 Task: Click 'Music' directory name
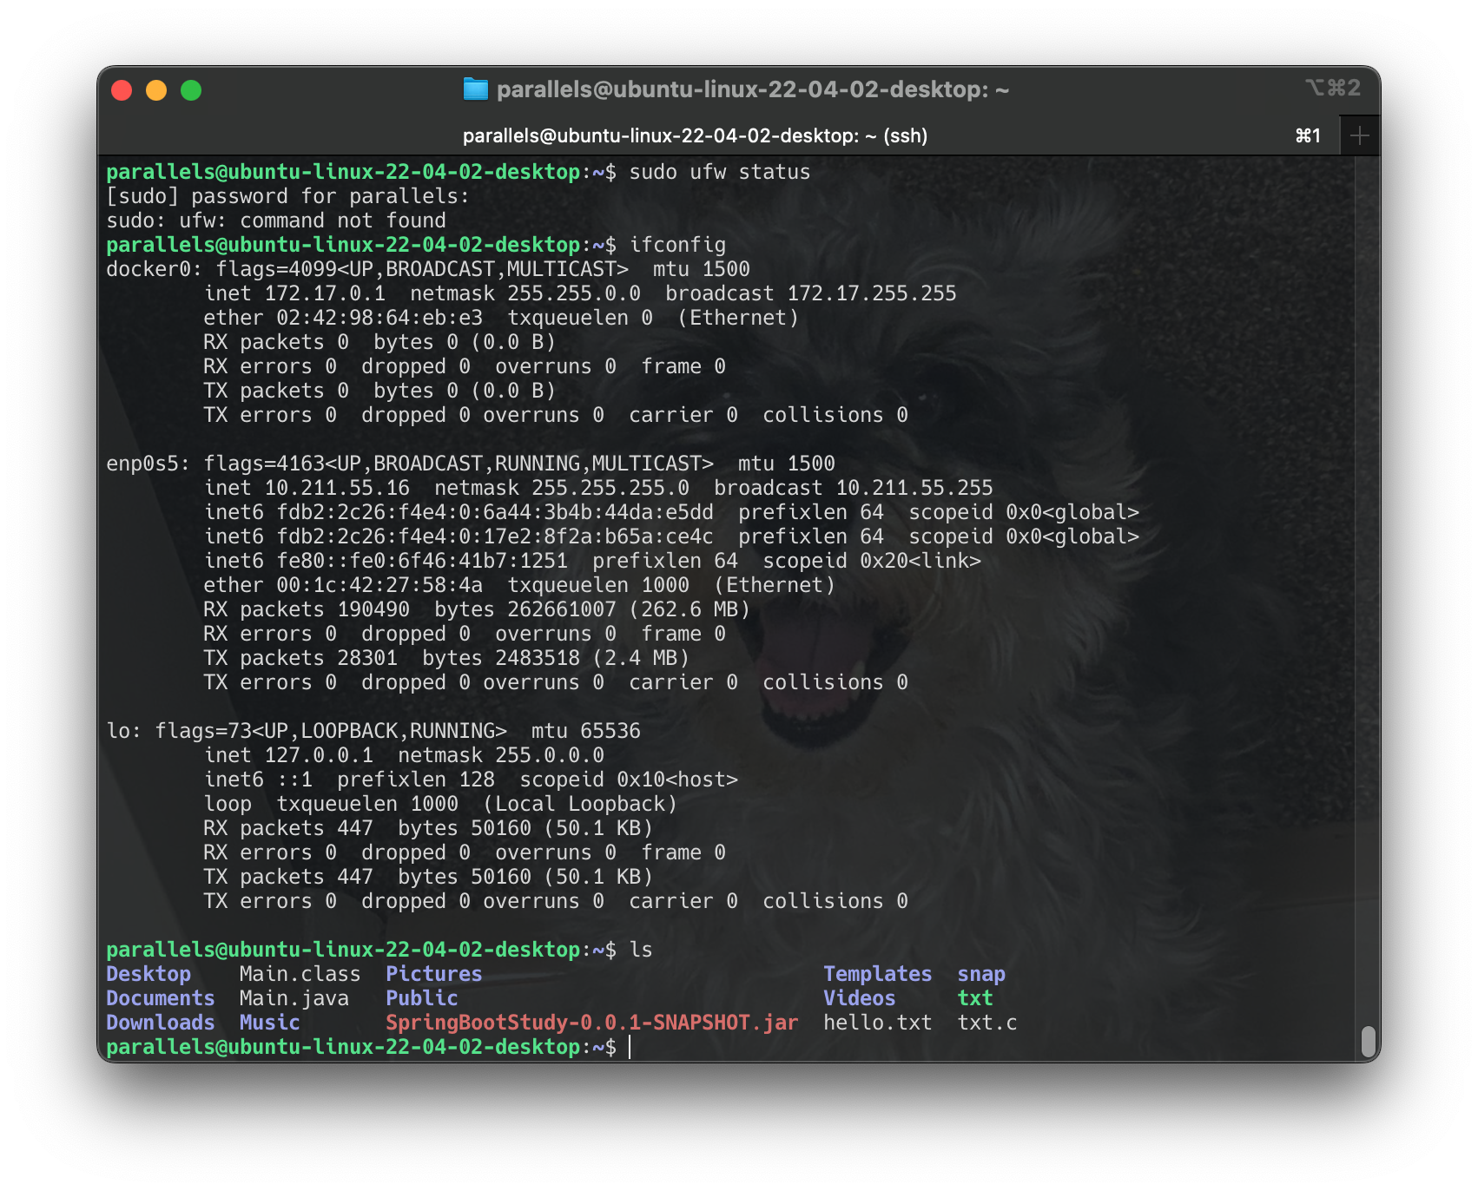pos(270,1023)
